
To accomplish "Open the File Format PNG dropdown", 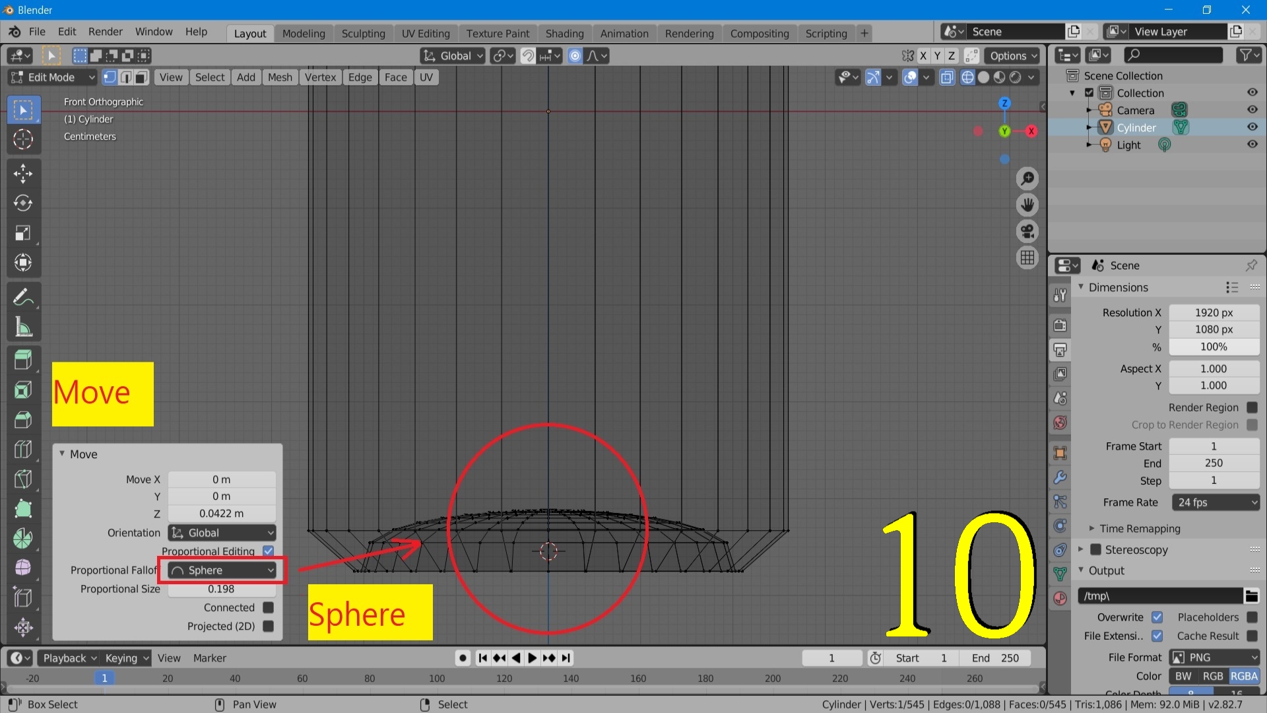I will (1215, 658).
